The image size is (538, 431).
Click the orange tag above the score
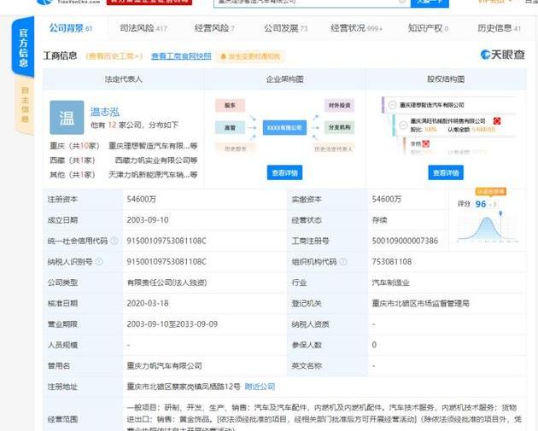pyautogui.click(x=491, y=191)
